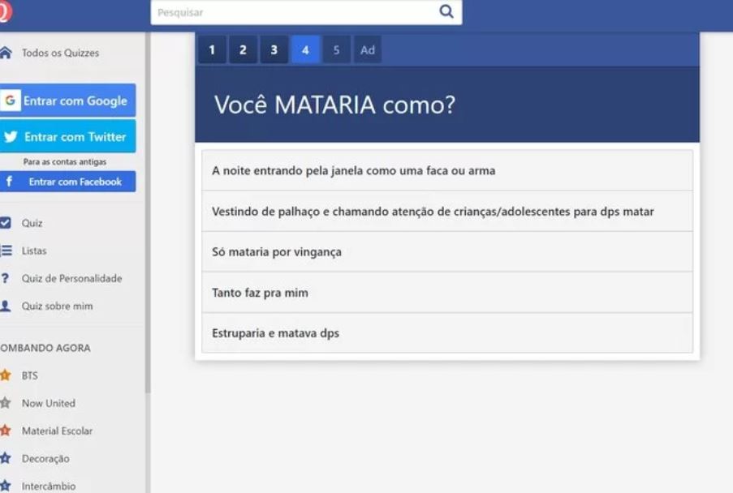Switch to question 3 tab
Image resolution: width=733 pixels, height=493 pixels.
(x=274, y=50)
